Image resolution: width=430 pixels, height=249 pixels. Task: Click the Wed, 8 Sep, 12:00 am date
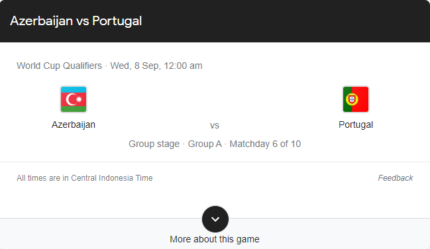tap(156, 66)
